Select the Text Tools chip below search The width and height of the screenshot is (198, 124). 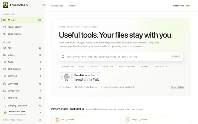[x=93, y=67]
